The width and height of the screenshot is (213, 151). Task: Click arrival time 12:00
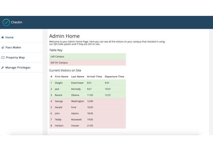pyautogui.click(x=90, y=101)
